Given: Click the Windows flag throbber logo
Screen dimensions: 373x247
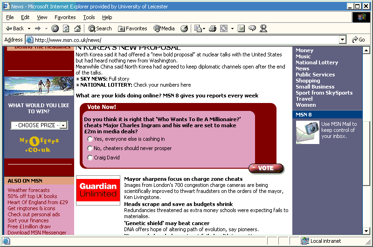Looking at the screenshot, I should (361, 17).
